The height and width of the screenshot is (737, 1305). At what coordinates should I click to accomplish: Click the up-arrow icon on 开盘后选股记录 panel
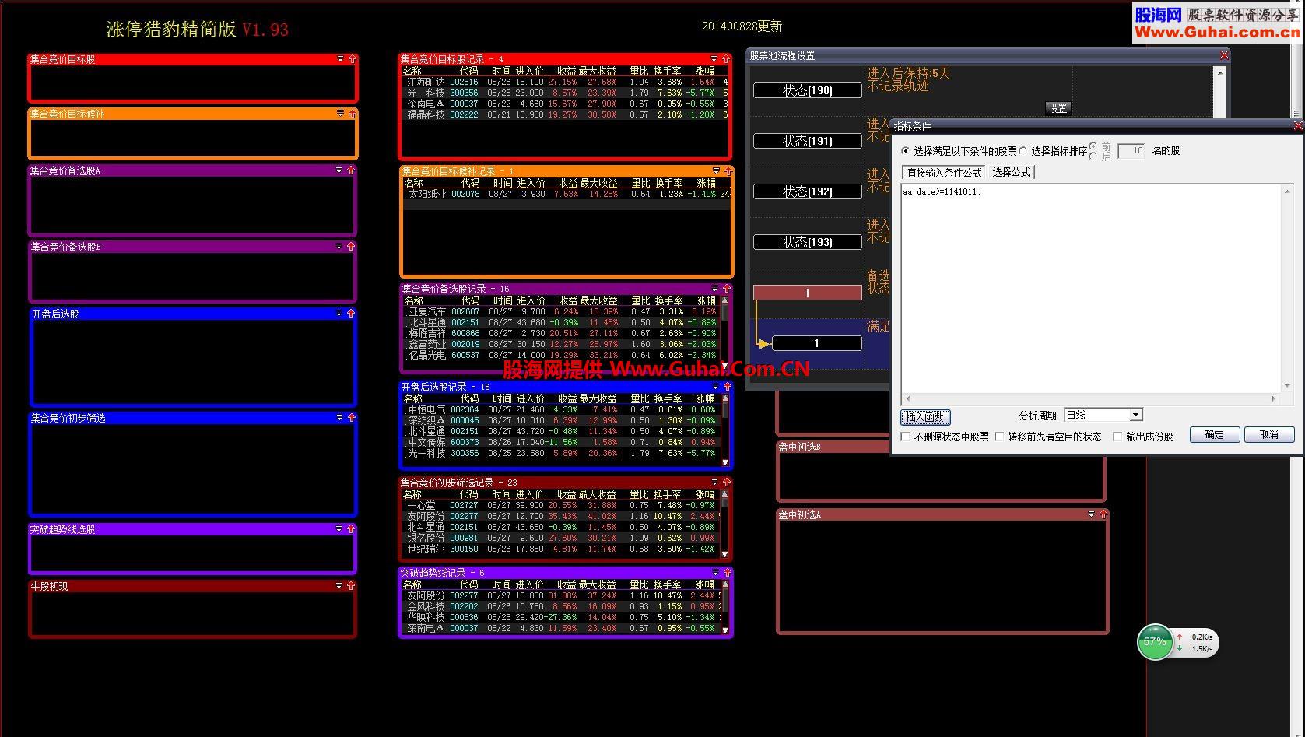pyautogui.click(x=728, y=387)
